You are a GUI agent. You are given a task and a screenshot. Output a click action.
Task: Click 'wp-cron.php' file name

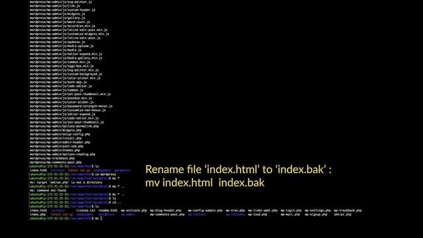pos(235,210)
